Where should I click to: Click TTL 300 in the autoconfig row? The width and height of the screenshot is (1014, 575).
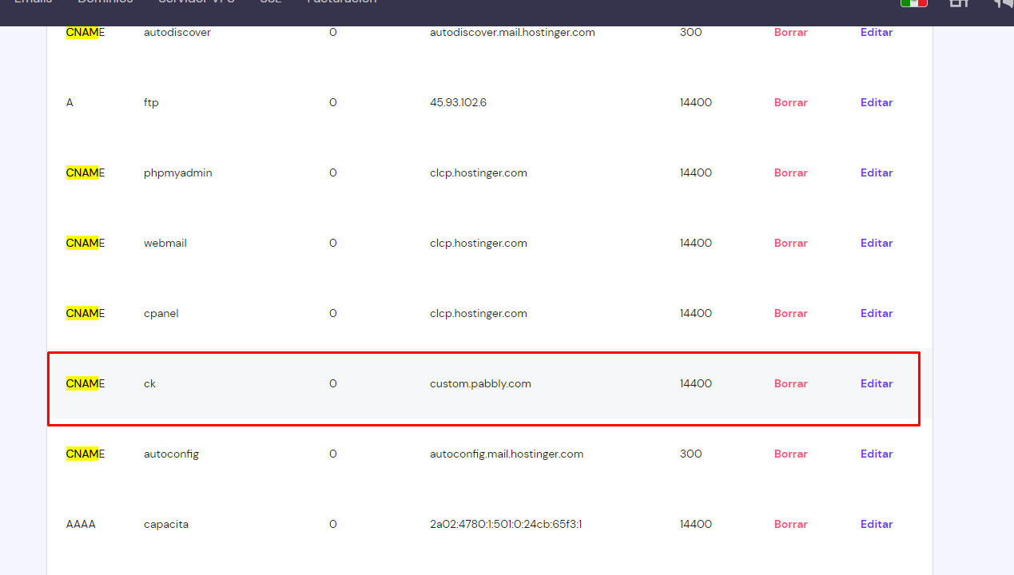(x=690, y=454)
